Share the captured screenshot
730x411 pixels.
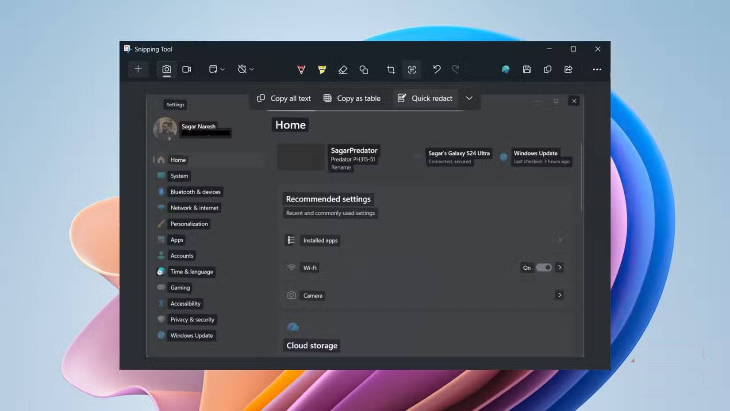pyautogui.click(x=569, y=70)
